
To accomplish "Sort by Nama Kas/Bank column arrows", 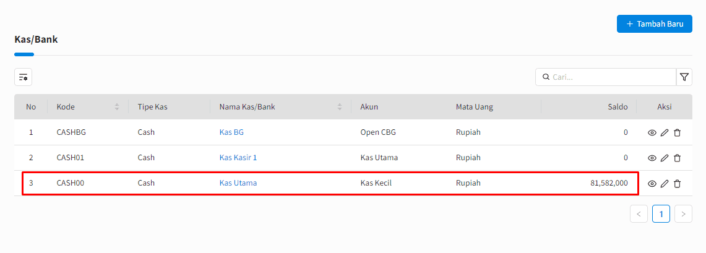I will coord(339,107).
